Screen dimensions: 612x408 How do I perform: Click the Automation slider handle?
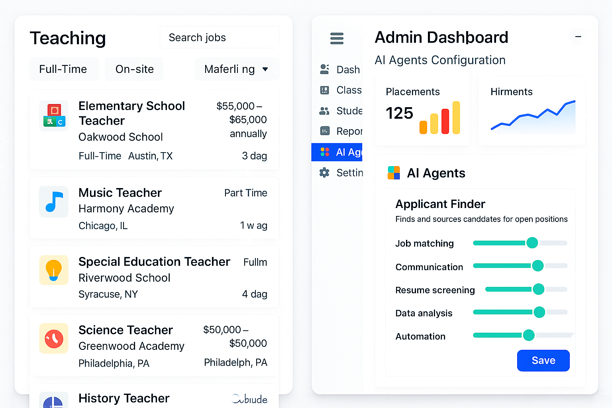coord(528,335)
